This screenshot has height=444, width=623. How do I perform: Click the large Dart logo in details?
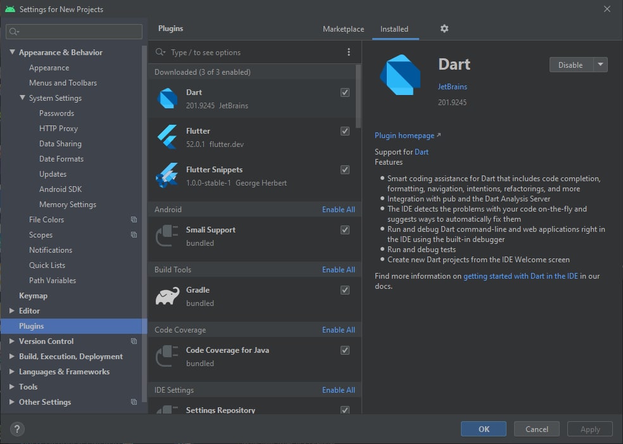400,75
